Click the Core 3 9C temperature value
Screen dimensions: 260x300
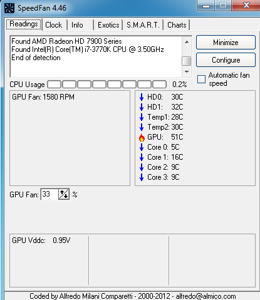point(175,177)
